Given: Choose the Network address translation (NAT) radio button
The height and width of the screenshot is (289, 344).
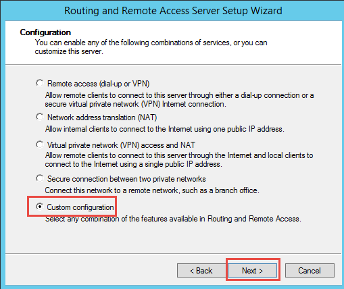Looking at the screenshot, I should [x=40, y=117].
